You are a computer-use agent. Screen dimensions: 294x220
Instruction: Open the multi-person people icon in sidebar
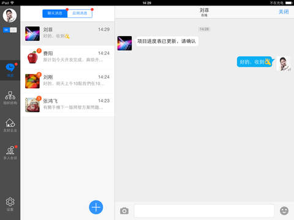pos(10,150)
